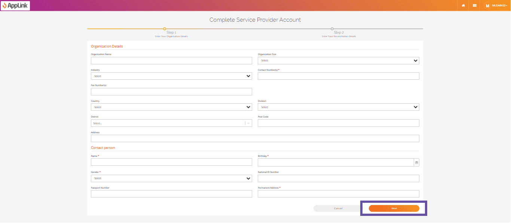Click Enter Your Reconciliation Details caption
The height and width of the screenshot is (223, 511).
click(339, 36)
